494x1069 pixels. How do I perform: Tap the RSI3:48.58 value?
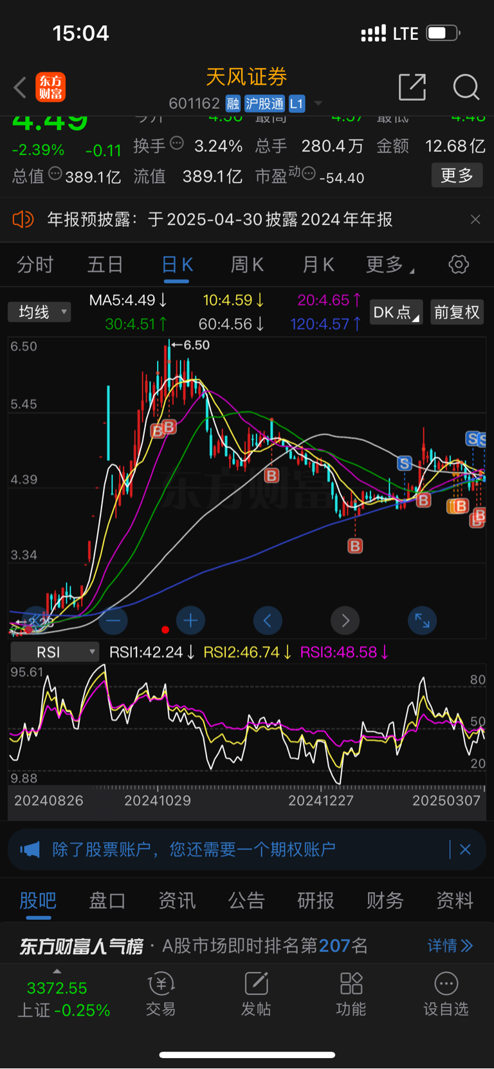(345, 652)
